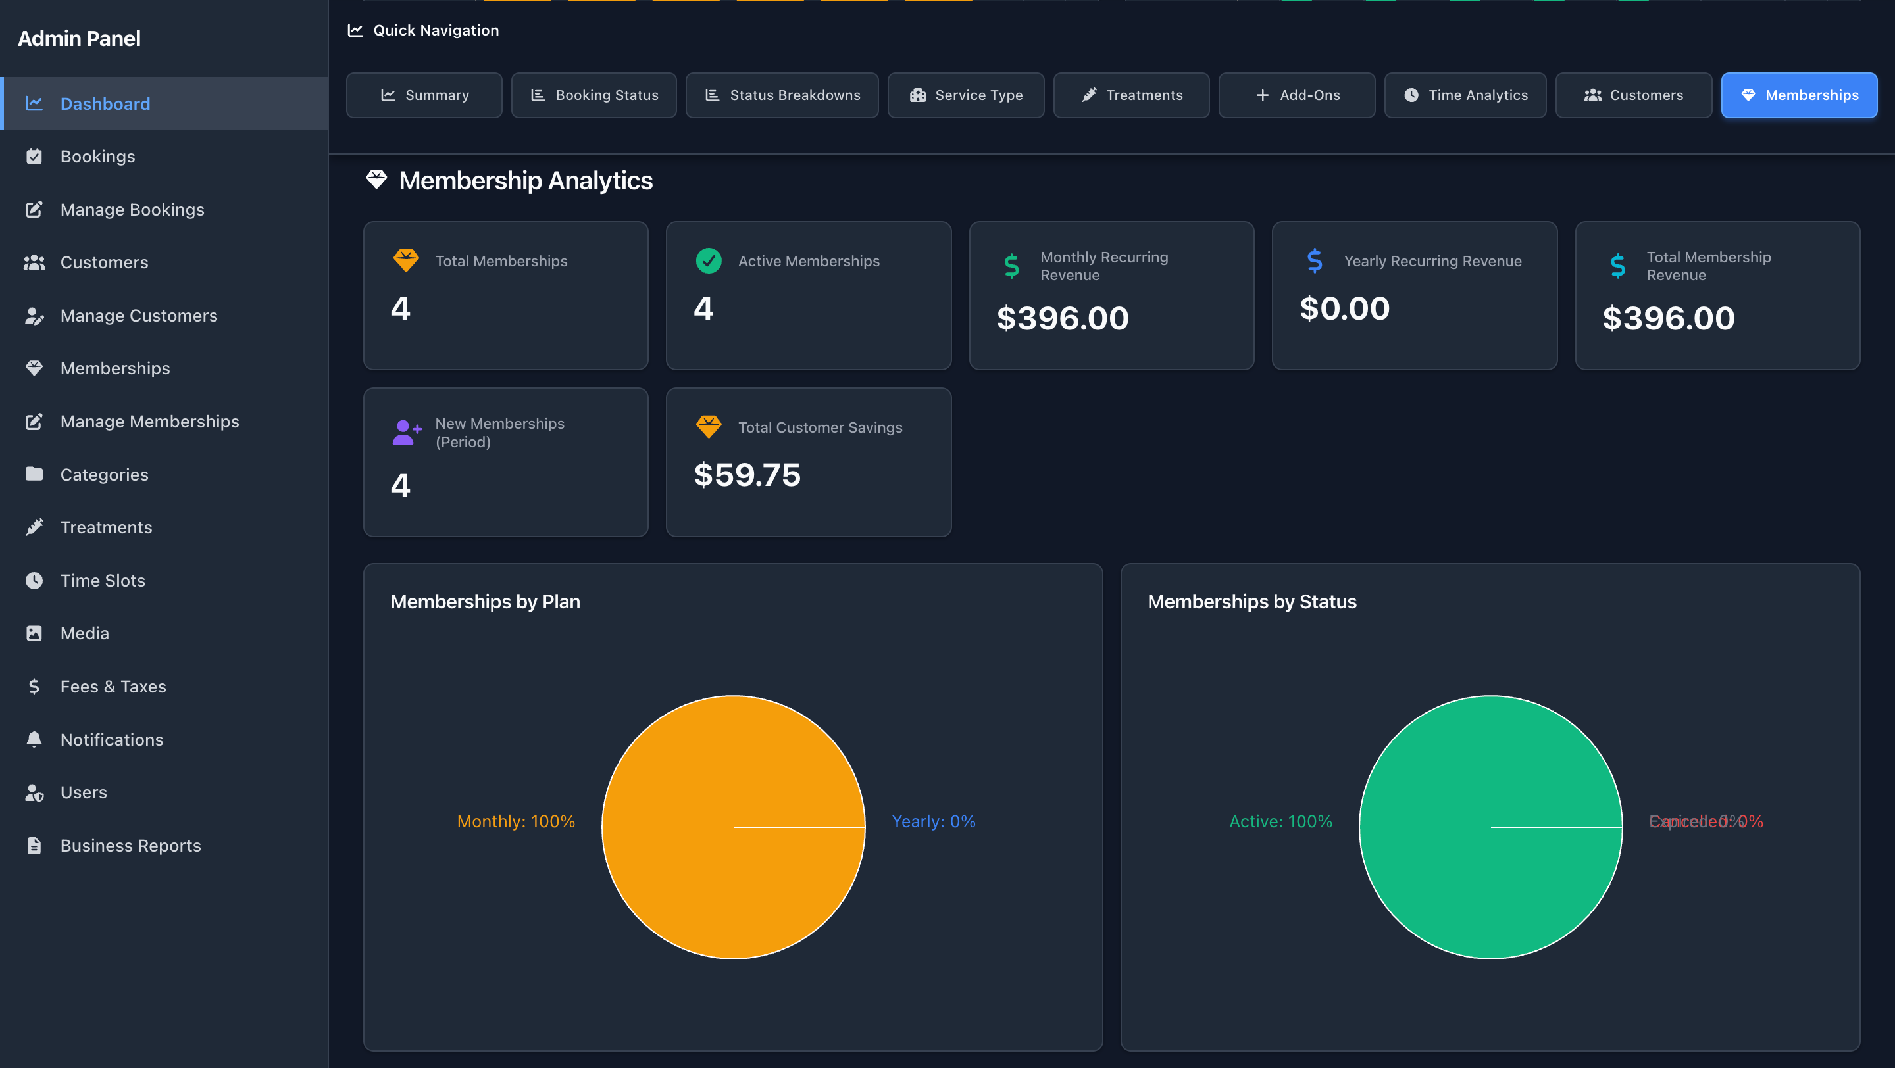Click the Manage Customers icon in sidebar
Screen dimensions: 1895x1068
[x=35, y=315]
